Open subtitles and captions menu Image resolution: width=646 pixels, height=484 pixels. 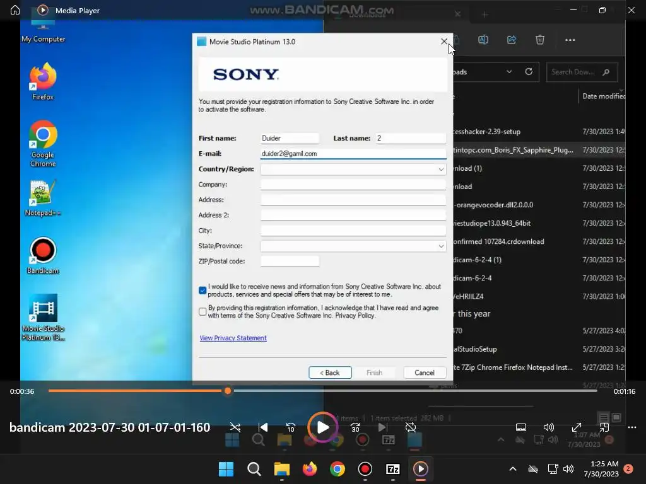click(x=520, y=427)
